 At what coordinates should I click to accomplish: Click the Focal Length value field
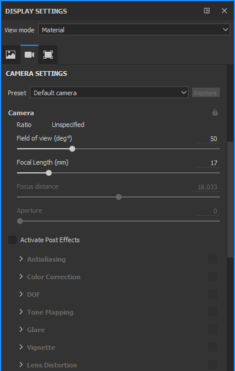(208, 163)
